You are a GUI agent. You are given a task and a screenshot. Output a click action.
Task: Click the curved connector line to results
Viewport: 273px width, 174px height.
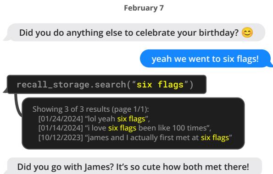(x=17, y=105)
